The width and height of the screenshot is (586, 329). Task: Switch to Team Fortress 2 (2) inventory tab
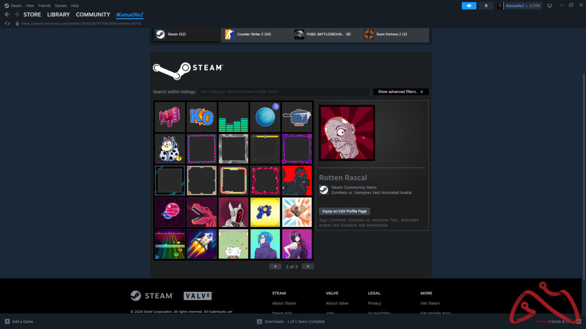pyautogui.click(x=395, y=34)
